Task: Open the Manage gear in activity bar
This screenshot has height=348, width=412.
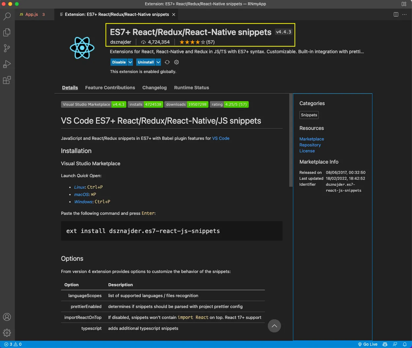Action: pos(7,333)
